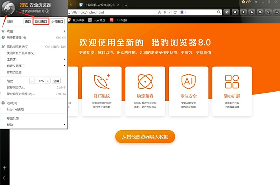Click the 小号窗口 button
280x185 pixels.
(57, 21)
